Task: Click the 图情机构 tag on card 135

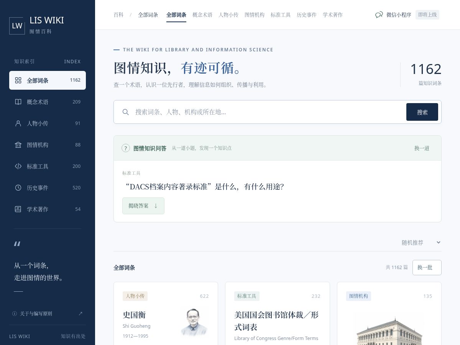Action: (x=358, y=296)
